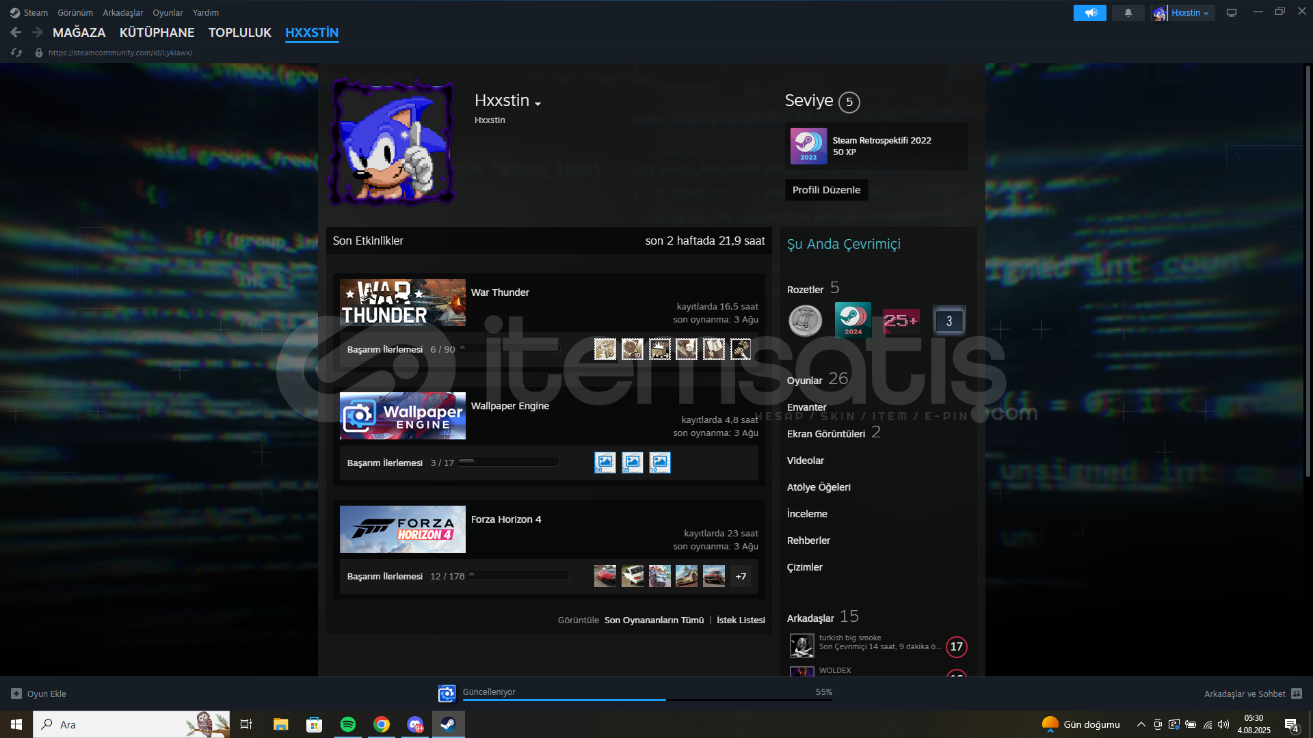Open the Görünüm menu
The image size is (1313, 738).
(x=75, y=13)
